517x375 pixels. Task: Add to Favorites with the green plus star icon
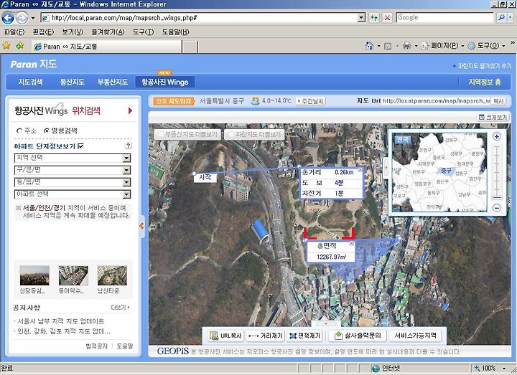20,45
